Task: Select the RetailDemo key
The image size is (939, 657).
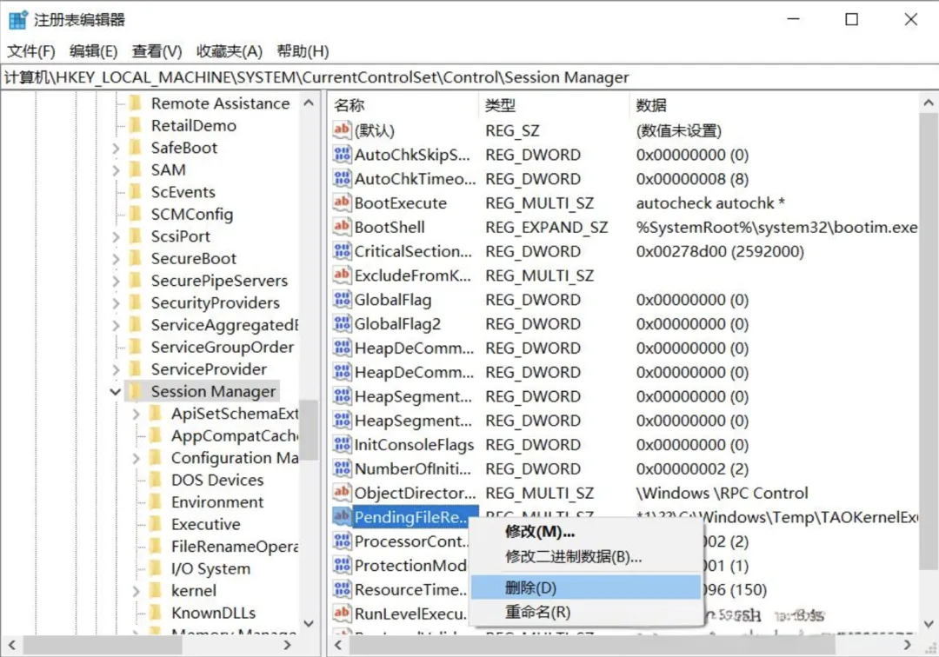Action: 193,126
